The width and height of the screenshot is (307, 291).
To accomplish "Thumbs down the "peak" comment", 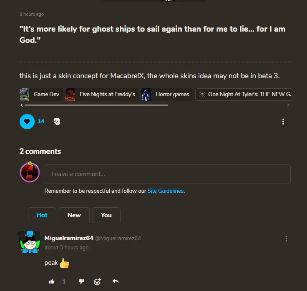I will pos(81,281).
